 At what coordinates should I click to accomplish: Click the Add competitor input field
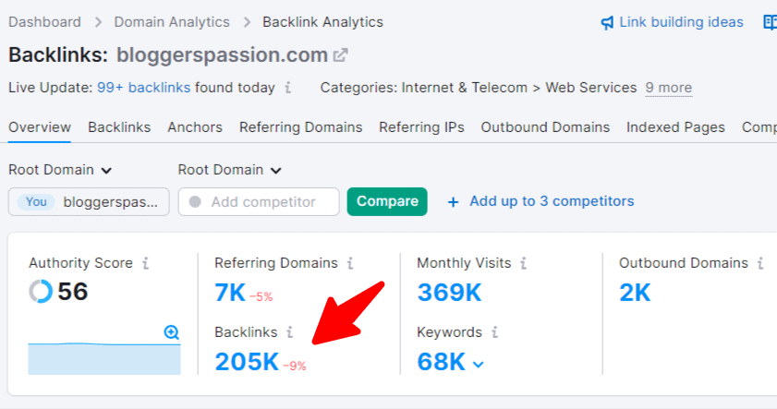259,201
